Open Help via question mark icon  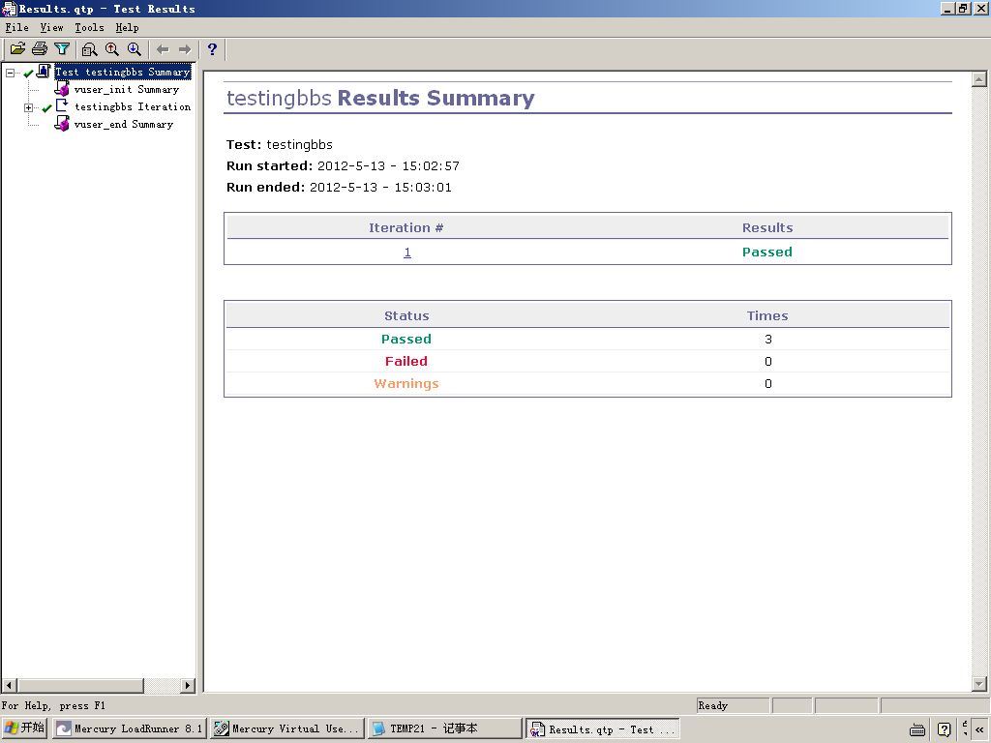[x=212, y=48]
